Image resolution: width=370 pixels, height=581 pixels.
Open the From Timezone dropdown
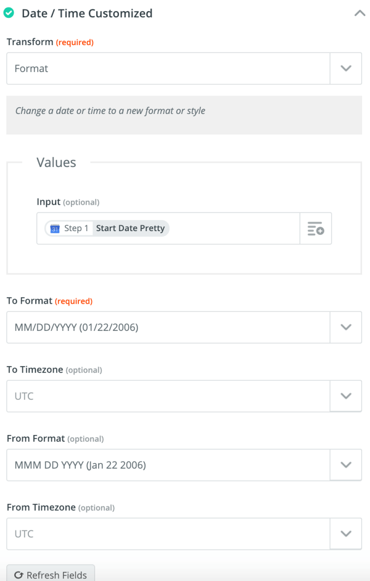[x=168, y=533]
